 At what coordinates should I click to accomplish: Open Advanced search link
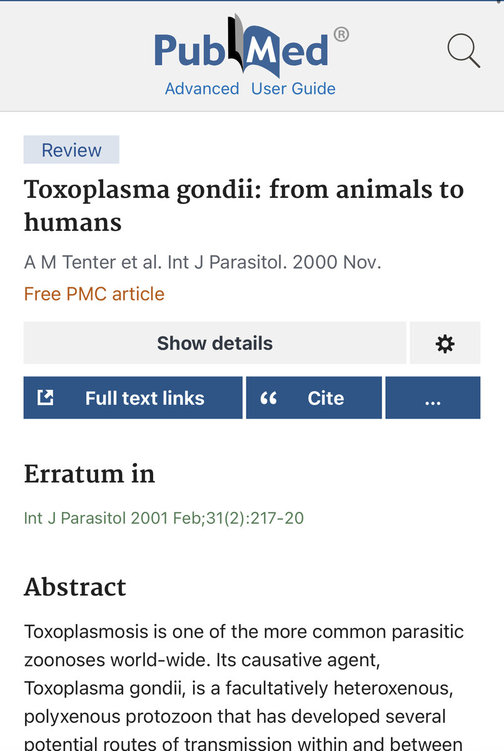coord(201,89)
